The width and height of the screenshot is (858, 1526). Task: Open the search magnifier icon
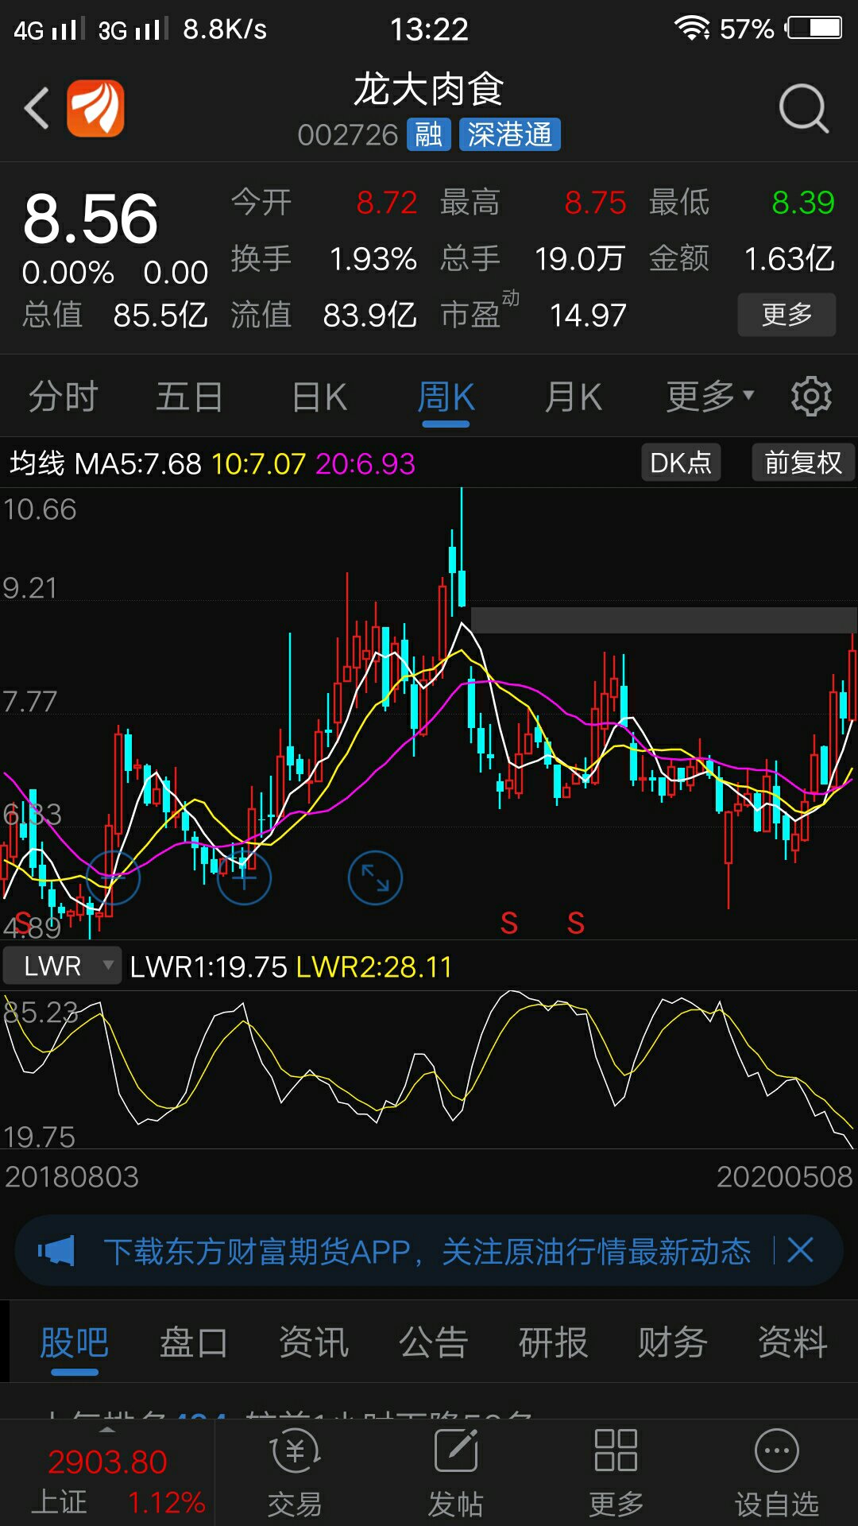click(803, 108)
